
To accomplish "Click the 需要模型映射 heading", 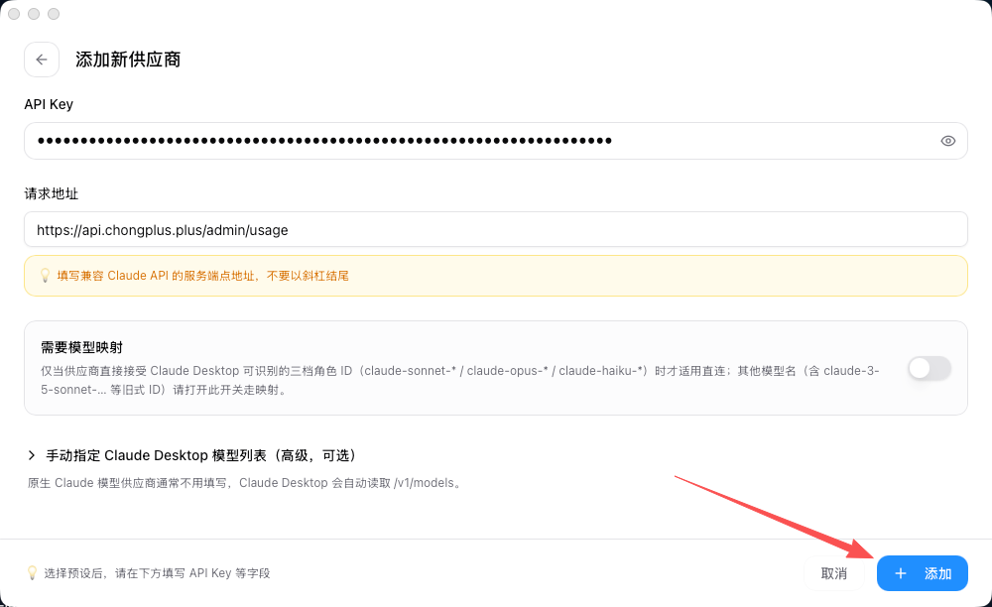I will (81, 347).
